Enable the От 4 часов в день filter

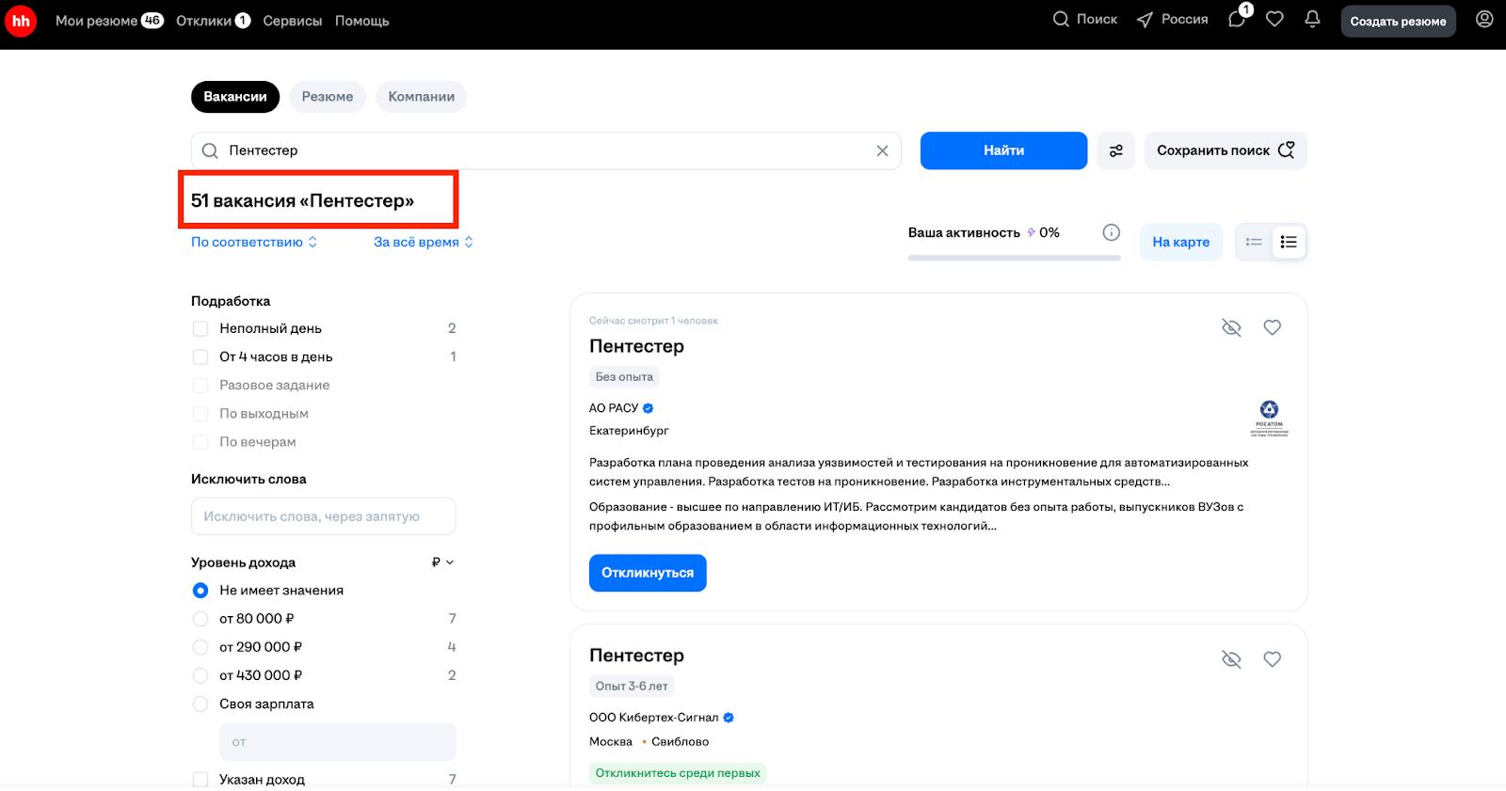(x=200, y=356)
